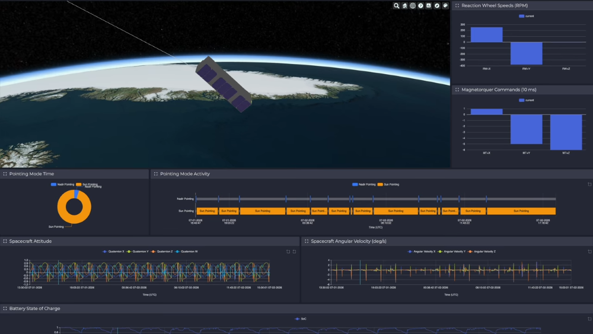Toggle Sun Pointing in Pointing Mode Activity legend
593x334 pixels.
[388, 185]
